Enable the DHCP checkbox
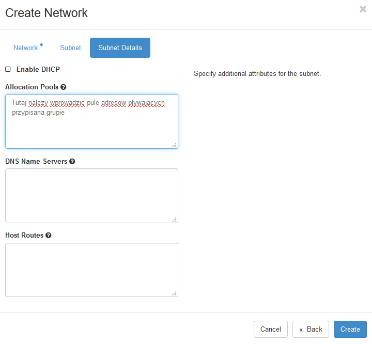Image resolution: width=372 pixels, height=344 pixels. (8, 69)
